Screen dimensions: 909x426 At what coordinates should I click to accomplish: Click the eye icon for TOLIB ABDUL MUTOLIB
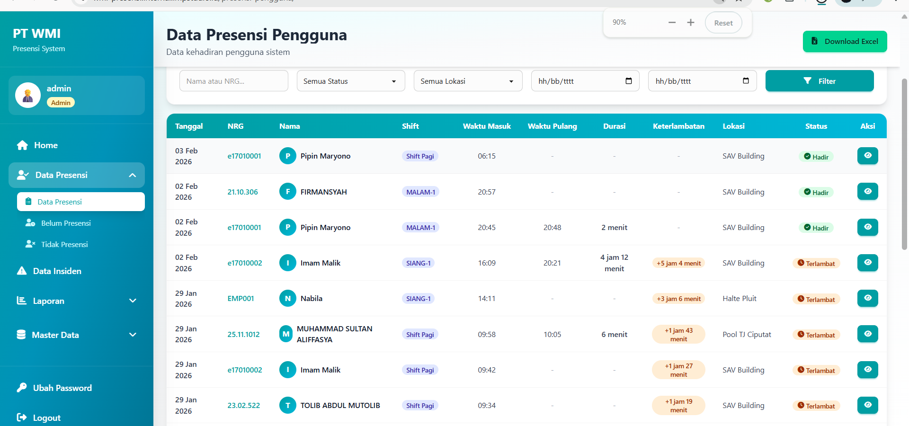[867, 405]
